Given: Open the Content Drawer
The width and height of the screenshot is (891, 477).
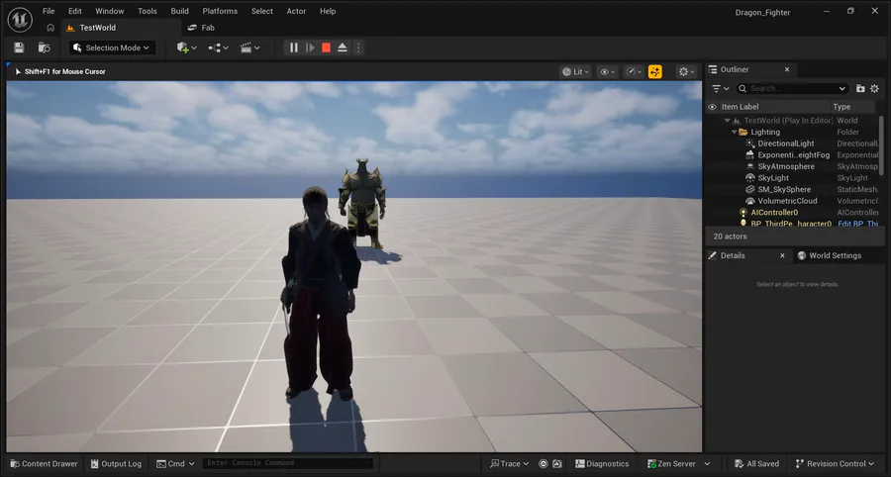Looking at the screenshot, I should [45, 464].
